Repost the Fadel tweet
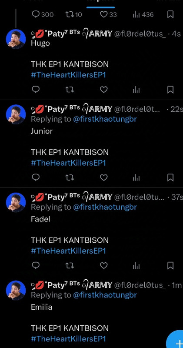 [70, 265]
